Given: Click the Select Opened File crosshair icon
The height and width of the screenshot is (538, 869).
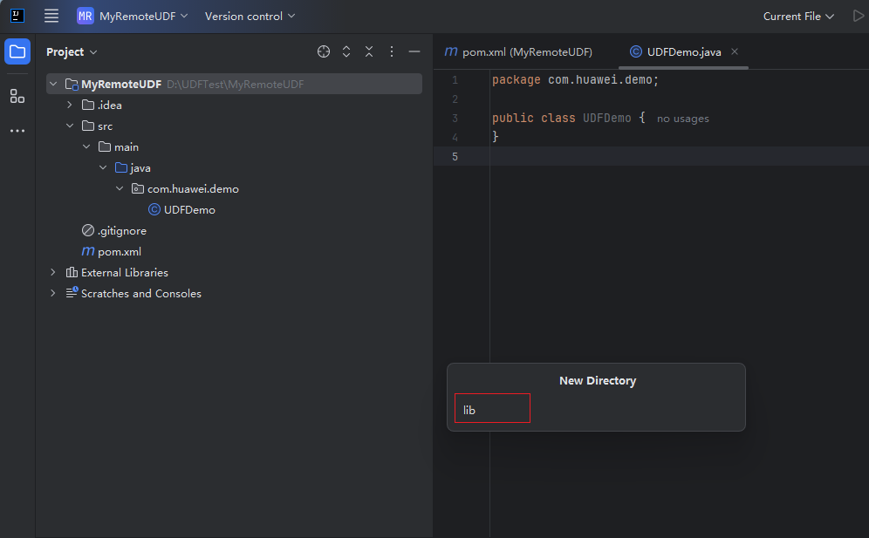Looking at the screenshot, I should pos(324,51).
